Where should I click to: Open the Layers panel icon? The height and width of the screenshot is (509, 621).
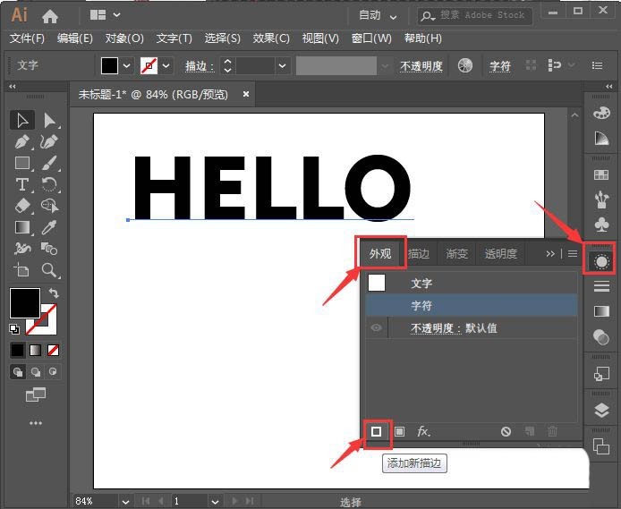click(601, 411)
